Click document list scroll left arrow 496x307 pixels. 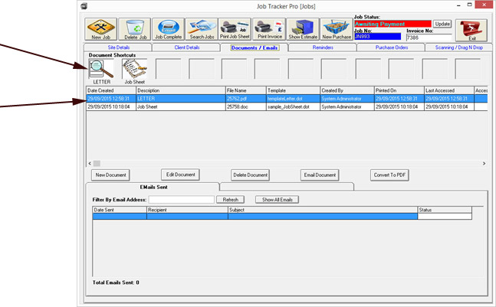tap(90, 163)
